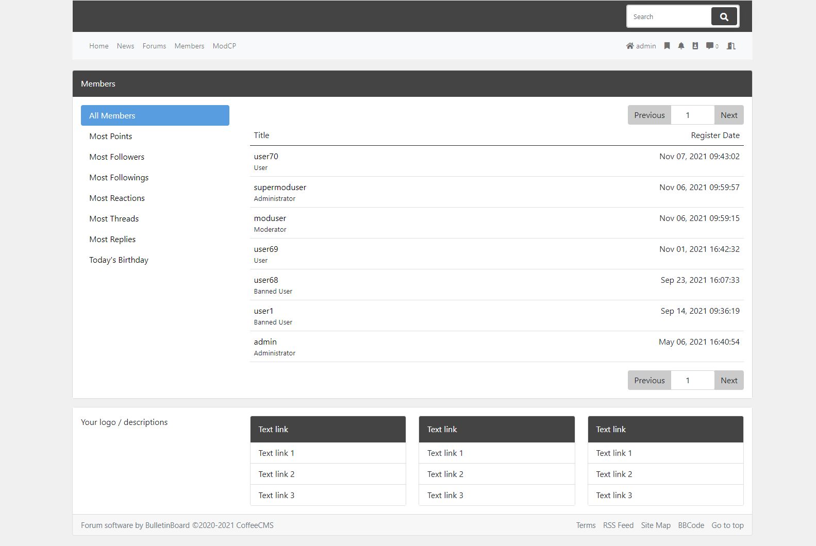Open bookmarks via the bookmark icon
816x546 pixels.
667,46
